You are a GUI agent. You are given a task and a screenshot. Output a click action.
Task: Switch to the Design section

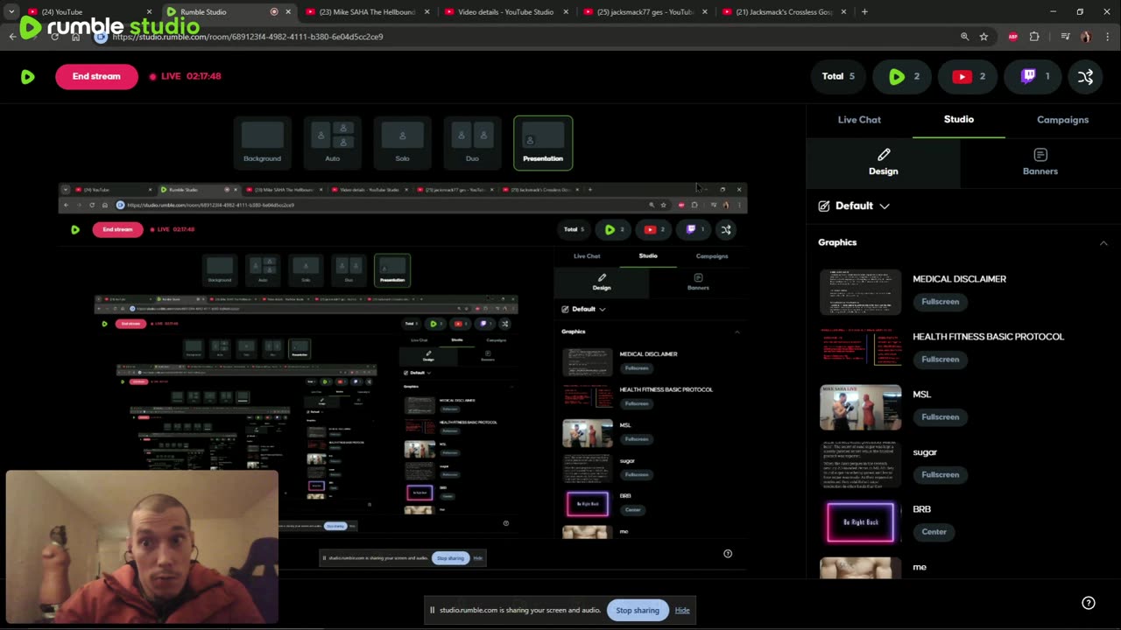(x=884, y=162)
